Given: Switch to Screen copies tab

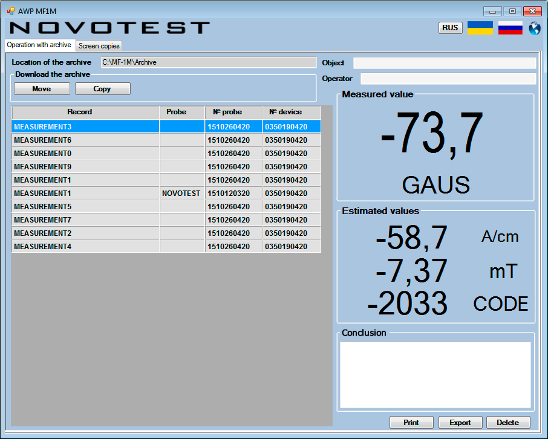Looking at the screenshot, I should pyautogui.click(x=99, y=46).
